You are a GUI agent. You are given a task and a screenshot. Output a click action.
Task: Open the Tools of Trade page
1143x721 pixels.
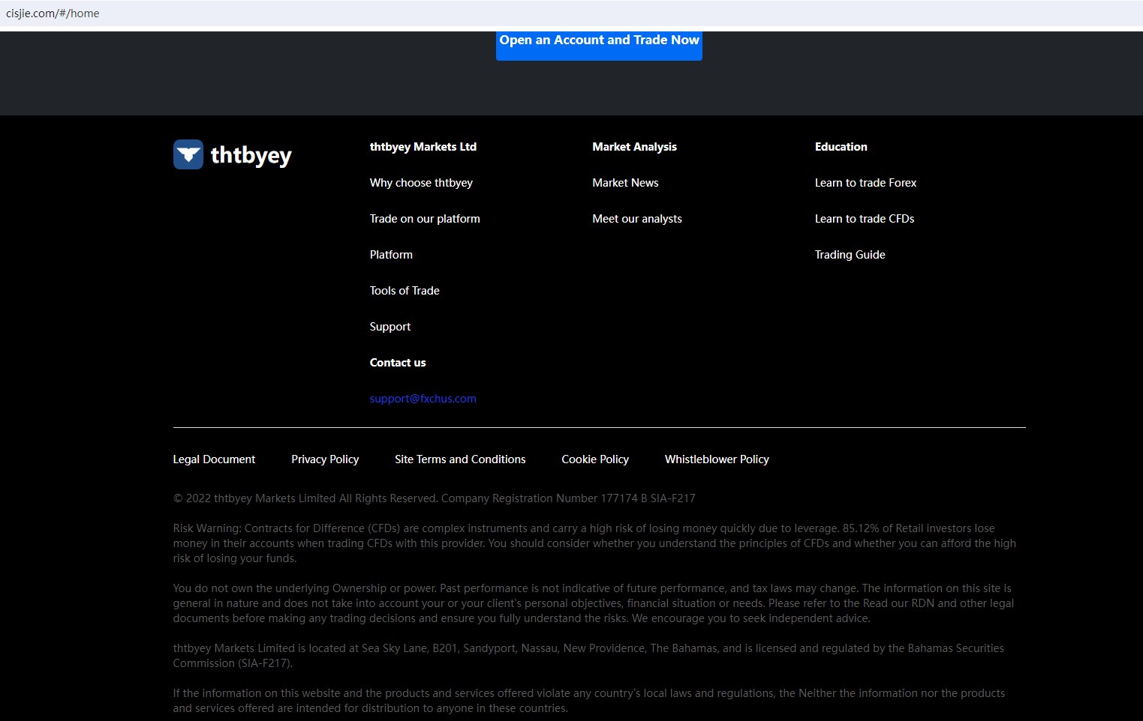click(405, 291)
